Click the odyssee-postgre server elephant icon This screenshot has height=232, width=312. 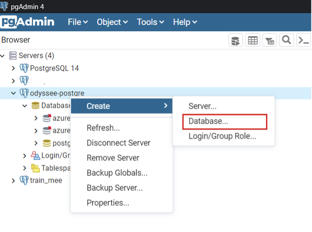[24, 93]
